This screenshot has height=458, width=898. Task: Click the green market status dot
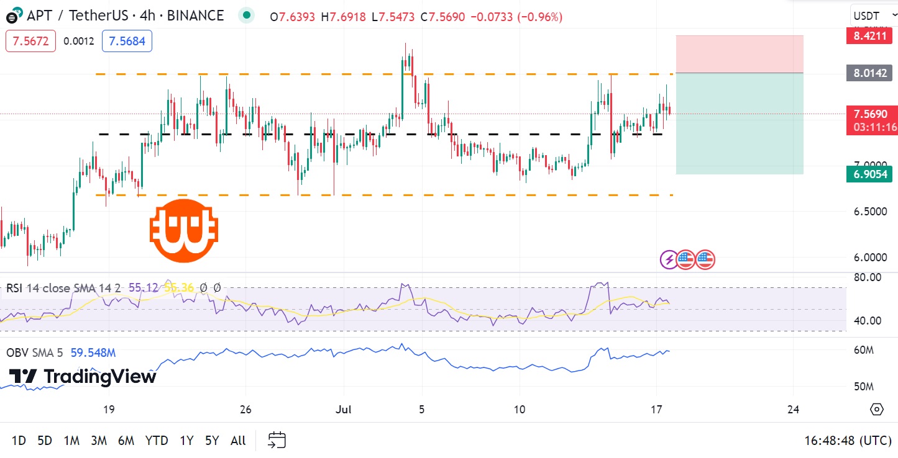[247, 16]
